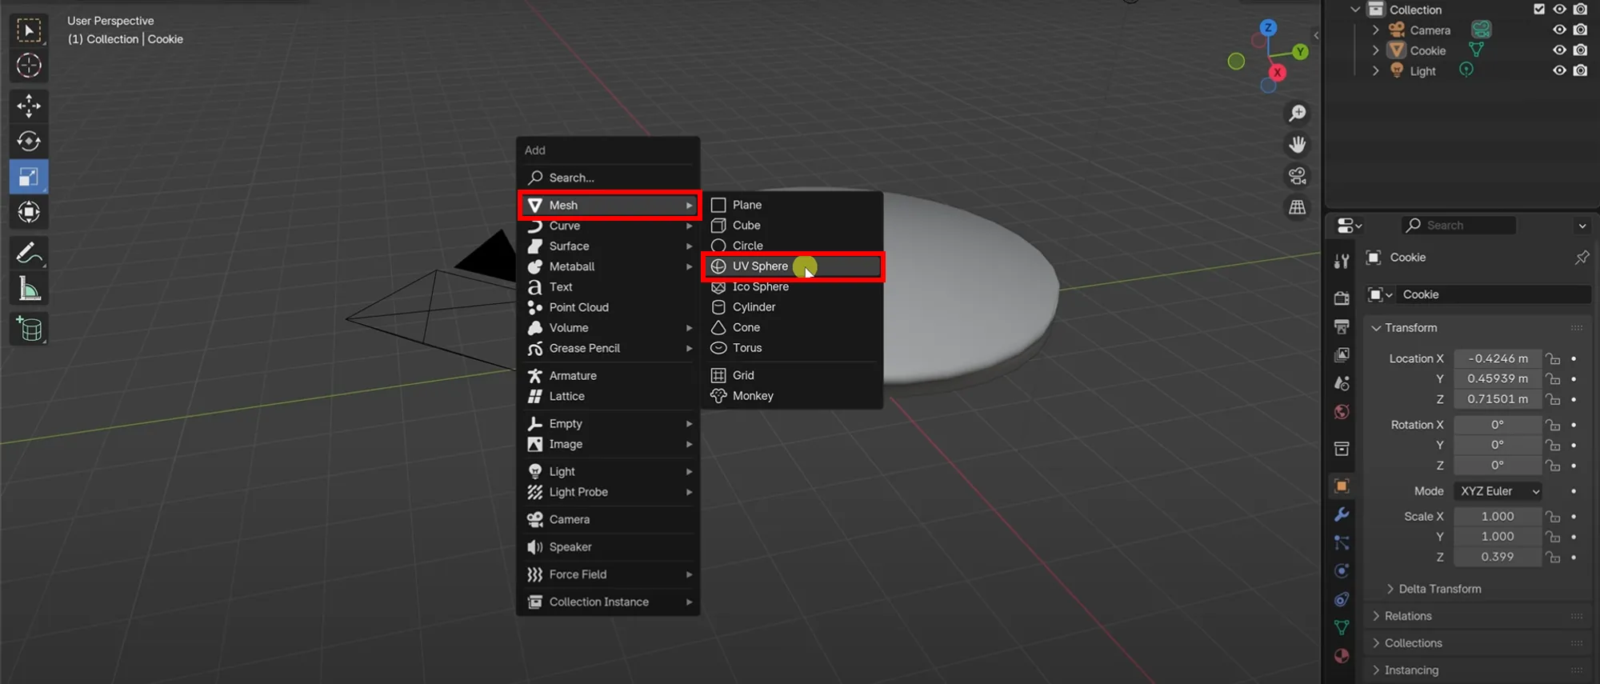
Task: Switch to orthographic grid view icon
Action: [x=1297, y=207]
